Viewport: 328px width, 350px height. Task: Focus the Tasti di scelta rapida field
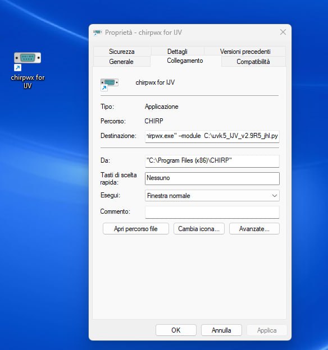point(212,178)
